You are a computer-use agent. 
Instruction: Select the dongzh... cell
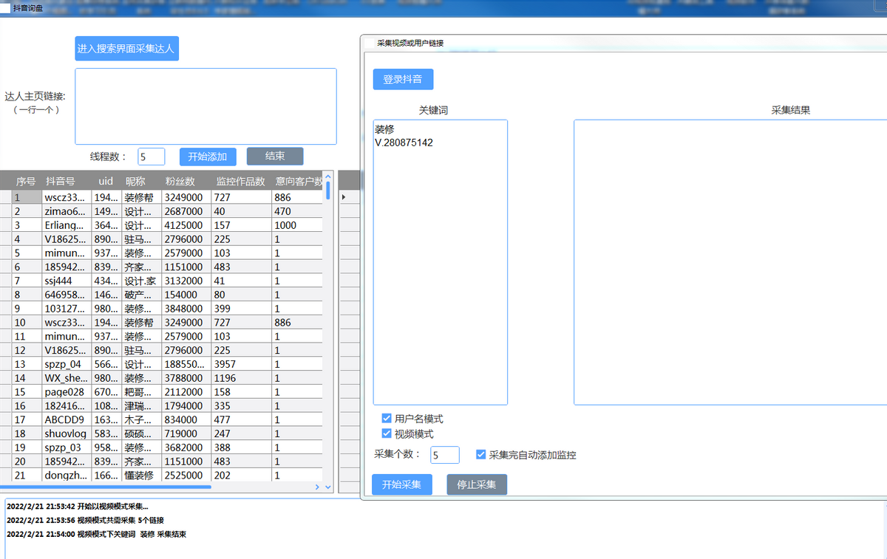pyautogui.click(x=67, y=476)
